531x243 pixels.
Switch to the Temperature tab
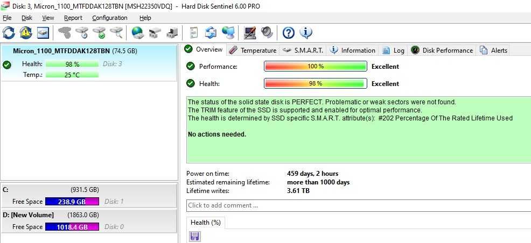click(253, 51)
